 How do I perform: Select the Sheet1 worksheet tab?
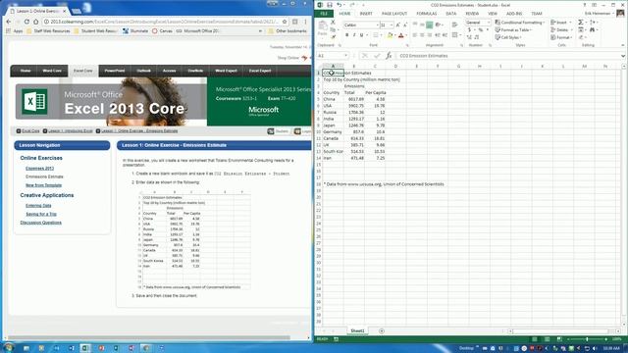357,331
